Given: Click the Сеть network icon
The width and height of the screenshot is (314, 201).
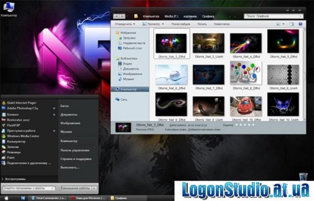Looking at the screenshot, I should (117, 99).
